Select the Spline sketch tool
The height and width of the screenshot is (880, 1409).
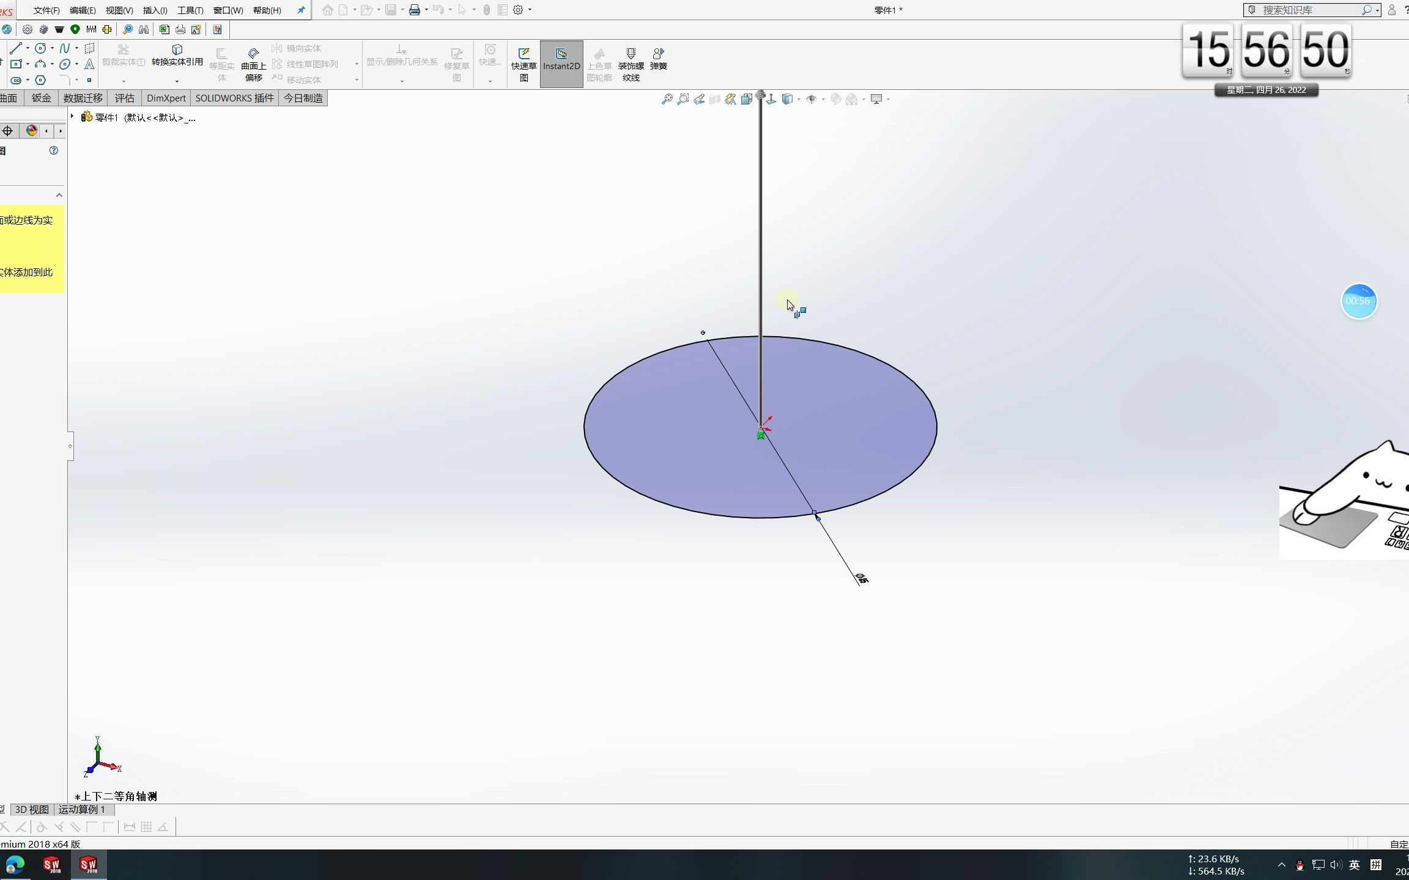(x=64, y=48)
